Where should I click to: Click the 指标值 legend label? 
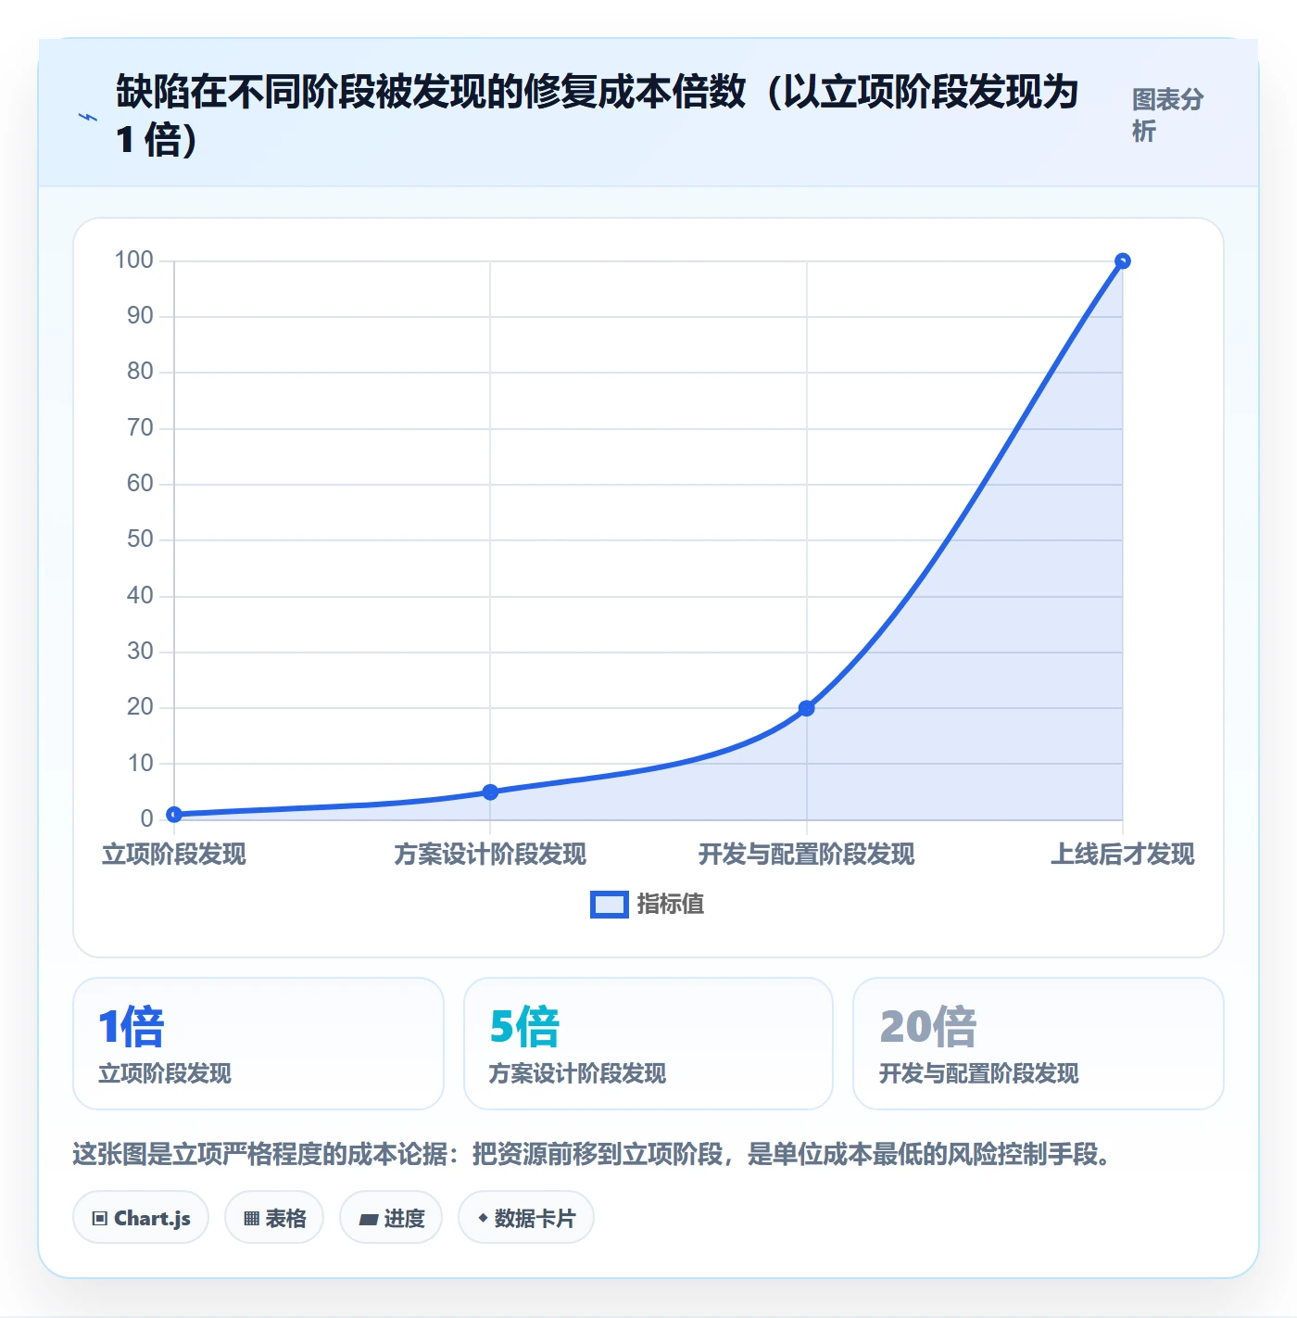[671, 904]
